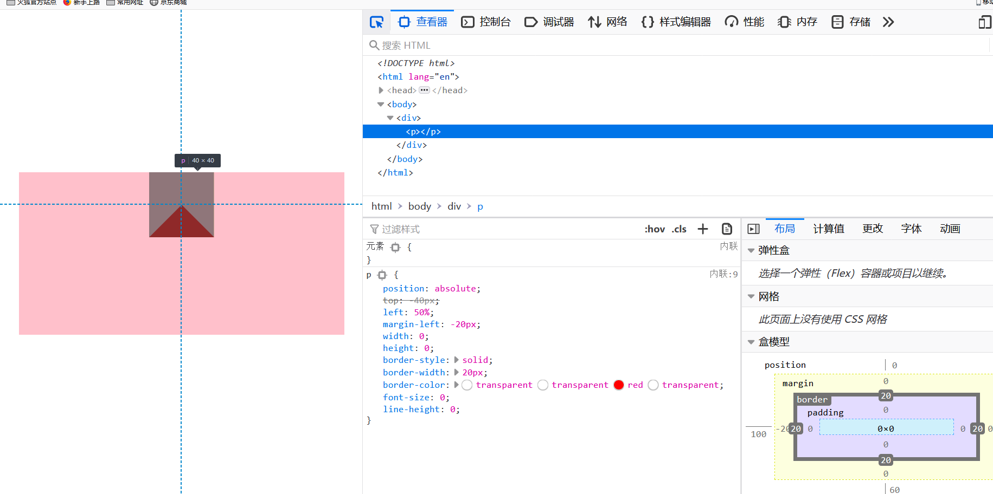Toggle selector highlighter for the p rule

(x=382, y=275)
